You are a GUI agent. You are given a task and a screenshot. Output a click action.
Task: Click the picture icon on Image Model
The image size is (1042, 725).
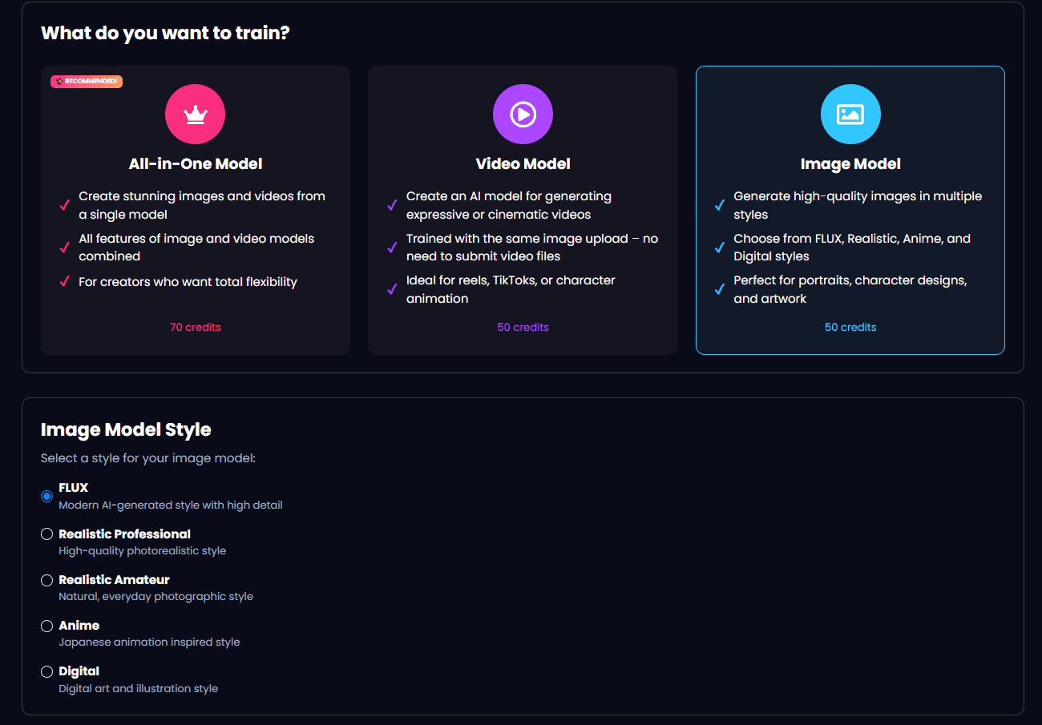point(850,114)
